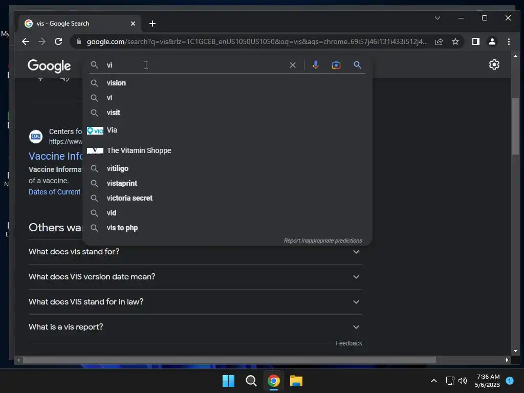The height and width of the screenshot is (393, 524).
Task: Open Google quick settings gear
Action: pos(494,64)
